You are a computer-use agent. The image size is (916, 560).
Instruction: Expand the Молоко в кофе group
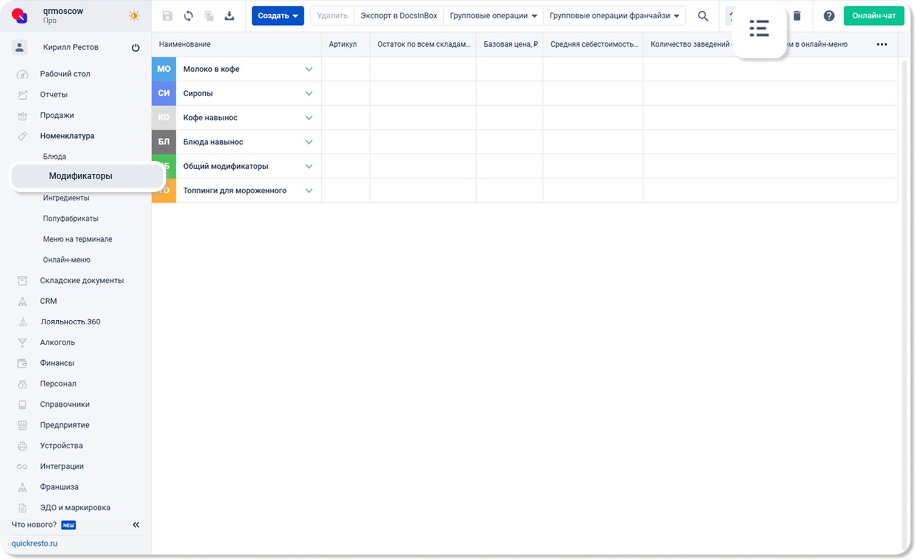click(x=309, y=69)
